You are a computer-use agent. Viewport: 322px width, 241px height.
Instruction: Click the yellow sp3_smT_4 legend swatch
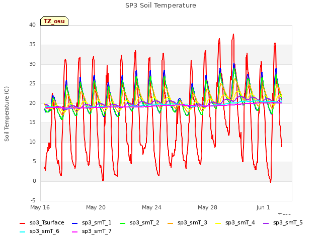(x=218, y=223)
